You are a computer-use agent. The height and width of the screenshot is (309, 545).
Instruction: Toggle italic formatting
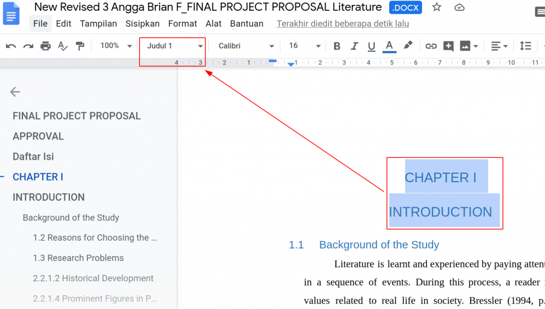(354, 46)
